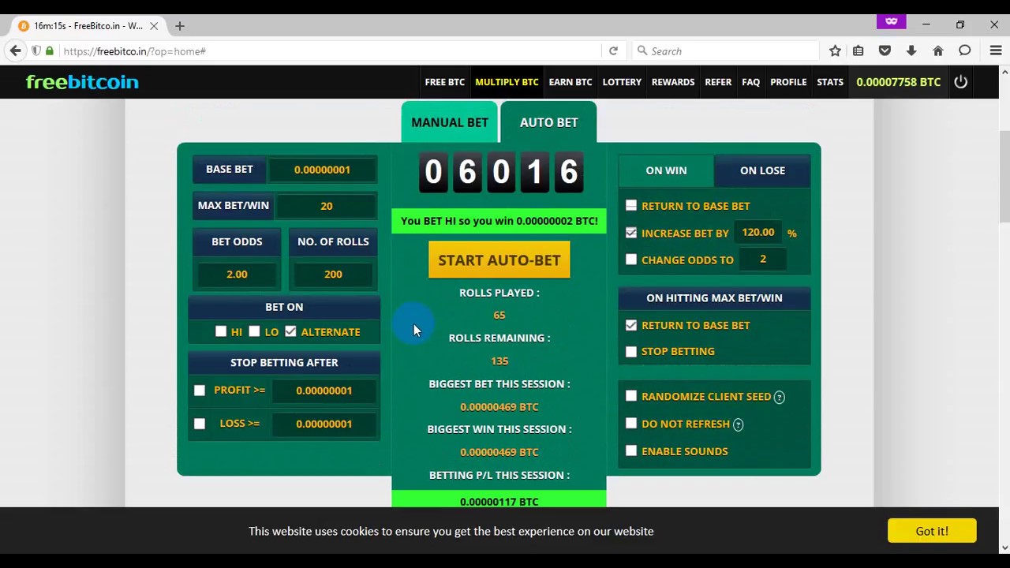Open the downloads arrow icon
The width and height of the screenshot is (1010, 568).
pyautogui.click(x=911, y=51)
